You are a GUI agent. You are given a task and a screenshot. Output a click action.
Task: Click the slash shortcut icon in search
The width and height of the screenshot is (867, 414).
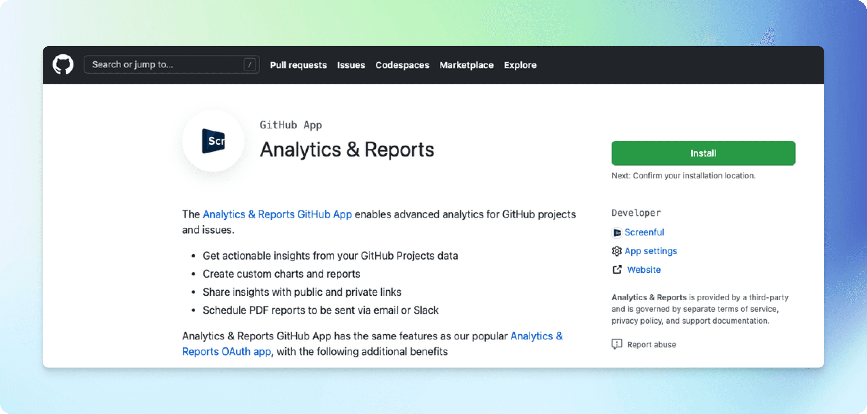click(x=249, y=64)
